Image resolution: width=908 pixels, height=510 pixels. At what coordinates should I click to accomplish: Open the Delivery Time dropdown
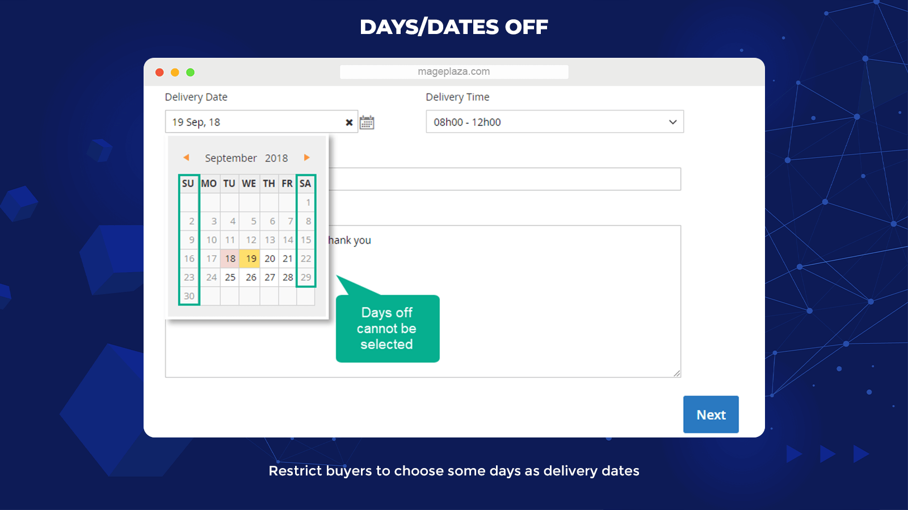click(554, 122)
